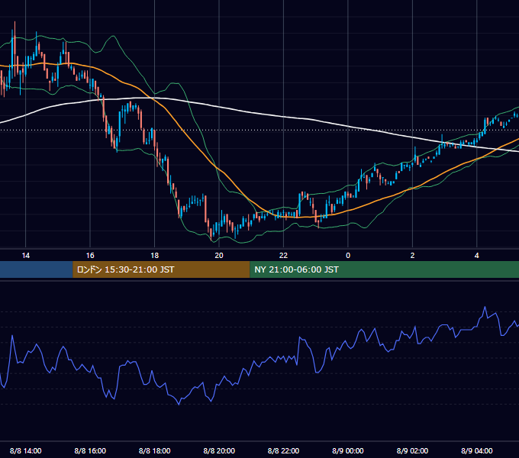Click the 8/8 16:00 time label
The width and height of the screenshot is (519, 458).
click(90, 450)
